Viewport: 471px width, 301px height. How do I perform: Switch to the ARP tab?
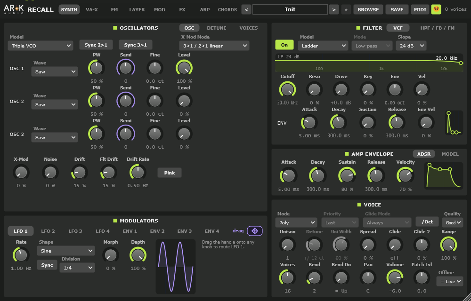[204, 9]
